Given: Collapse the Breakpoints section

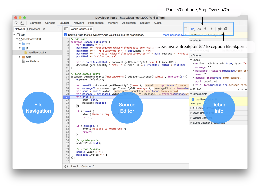Looking at the screenshot, I should coord(191,94).
